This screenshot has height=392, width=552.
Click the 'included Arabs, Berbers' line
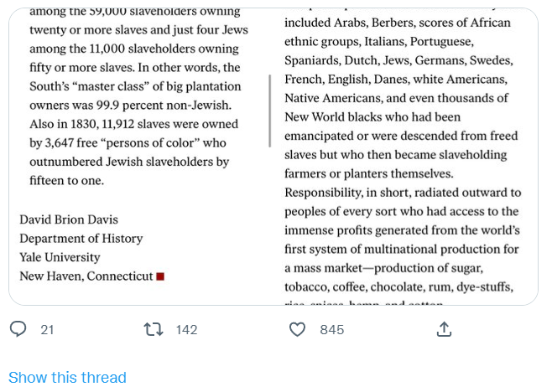(397, 23)
